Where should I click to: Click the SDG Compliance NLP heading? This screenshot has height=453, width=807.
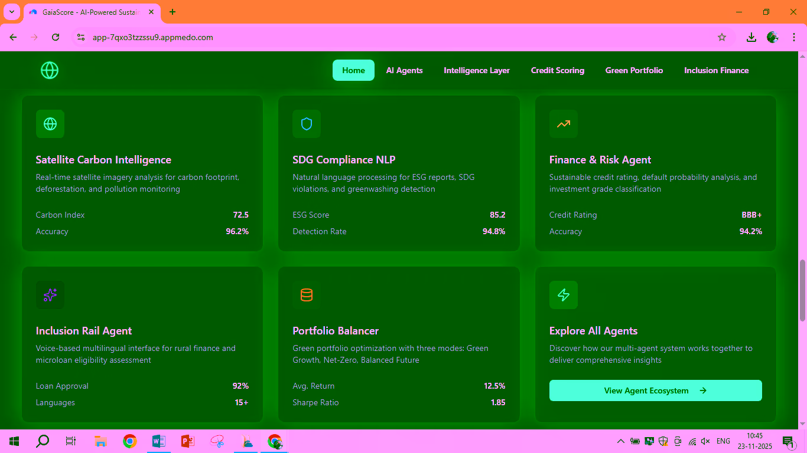pyautogui.click(x=344, y=160)
